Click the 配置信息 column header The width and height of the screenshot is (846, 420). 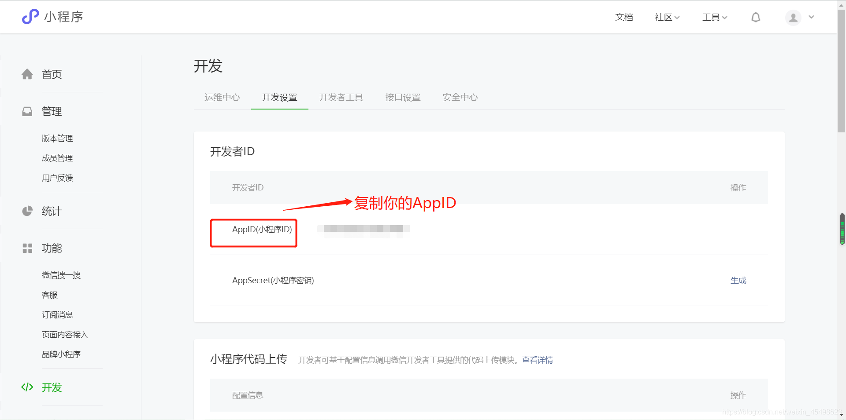(248, 395)
